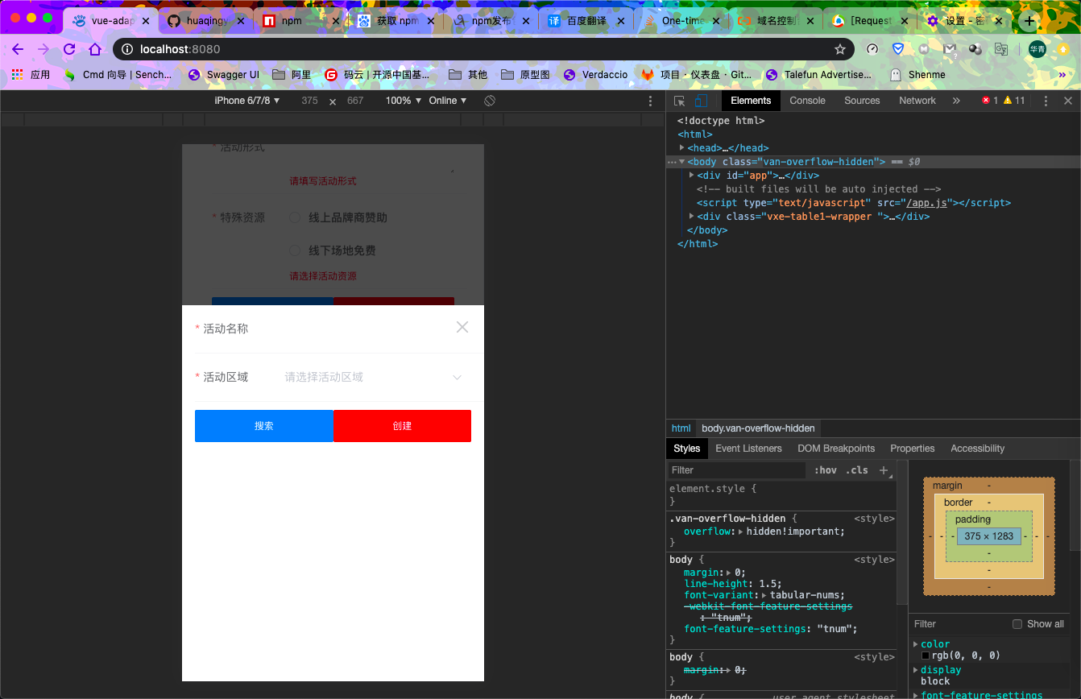Switch to the Console tab
Viewport: 1081px width, 699px height.
[807, 101]
